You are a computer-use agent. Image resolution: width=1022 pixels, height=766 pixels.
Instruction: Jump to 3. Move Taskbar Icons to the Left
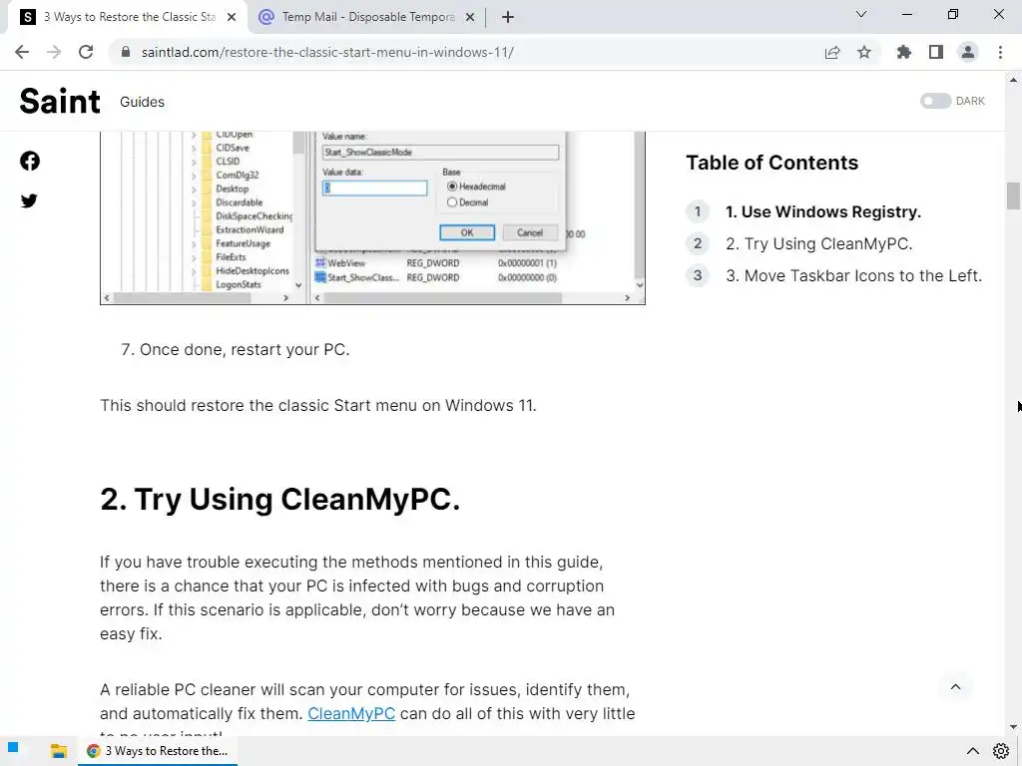tap(854, 275)
